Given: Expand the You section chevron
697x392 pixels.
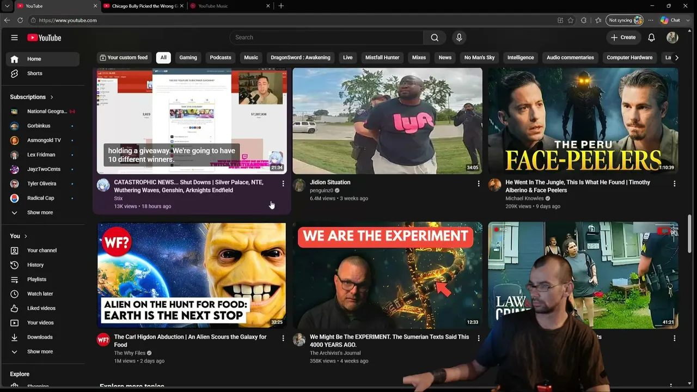Looking at the screenshot, I should tap(26, 236).
